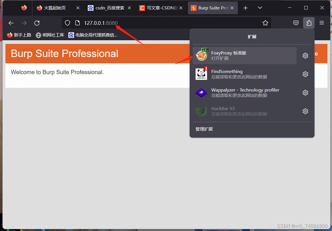Screen dimensions: 332x231
Task: Close the Burp Suite tab
Action: pos(232,8)
